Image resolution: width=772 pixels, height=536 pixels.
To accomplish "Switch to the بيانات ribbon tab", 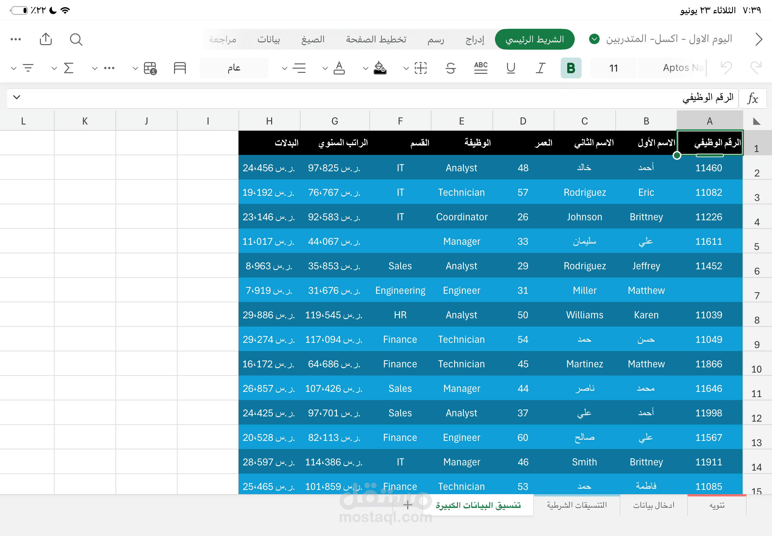I will (269, 39).
